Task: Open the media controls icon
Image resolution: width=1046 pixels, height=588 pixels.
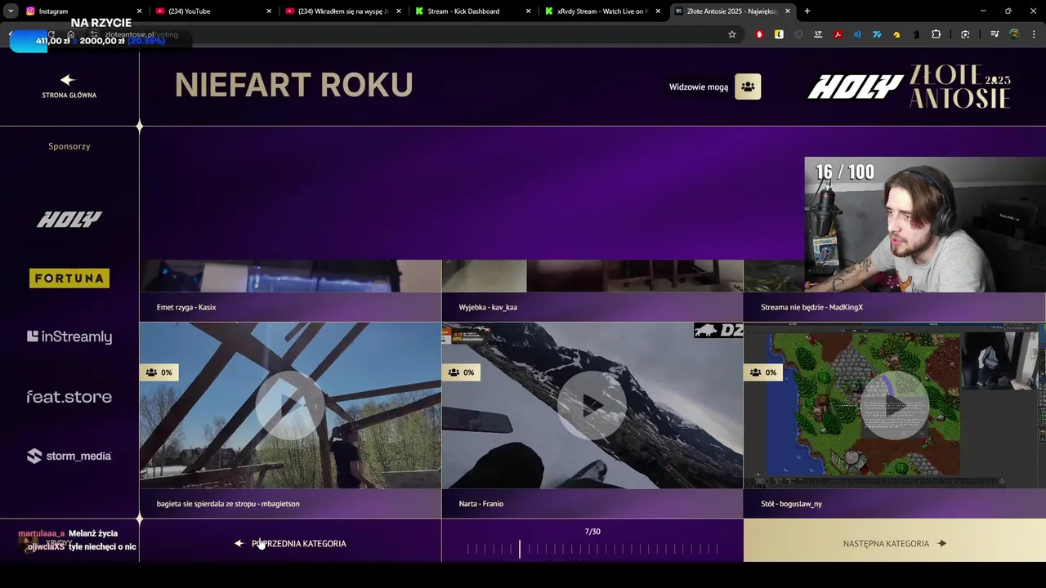Action: click(x=995, y=34)
